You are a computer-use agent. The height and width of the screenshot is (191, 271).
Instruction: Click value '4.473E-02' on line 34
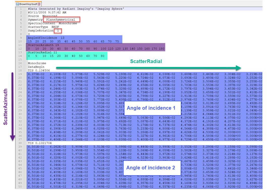click(x=232, y=128)
